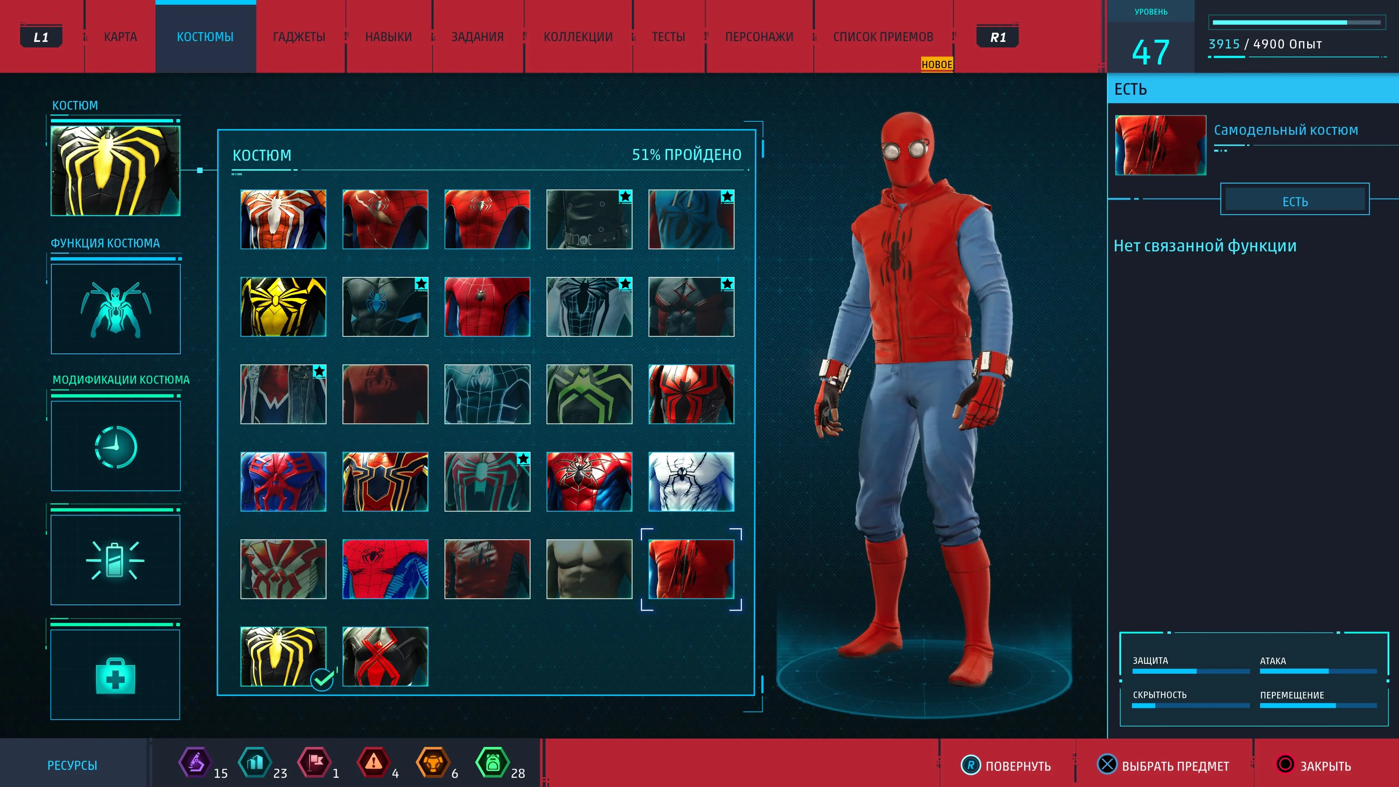The image size is (1399, 787).
Task: Open the suit power spider-arms slot
Action: (x=116, y=309)
